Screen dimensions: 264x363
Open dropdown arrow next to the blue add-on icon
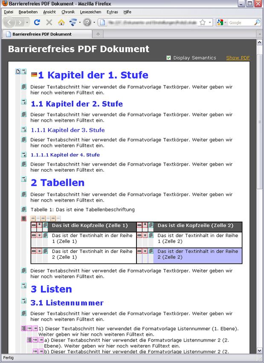click(80, 23)
